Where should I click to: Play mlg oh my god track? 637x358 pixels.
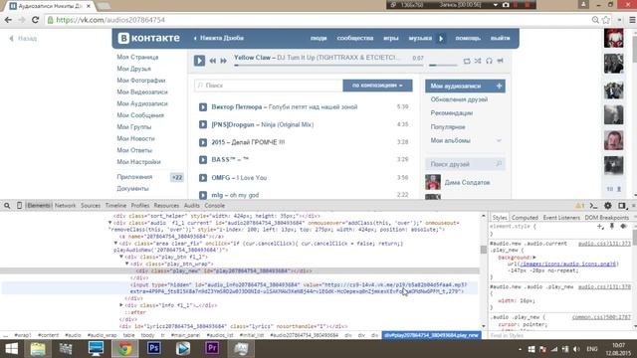pos(203,195)
